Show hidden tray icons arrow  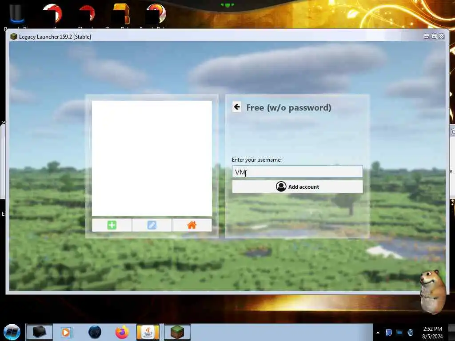point(378,333)
